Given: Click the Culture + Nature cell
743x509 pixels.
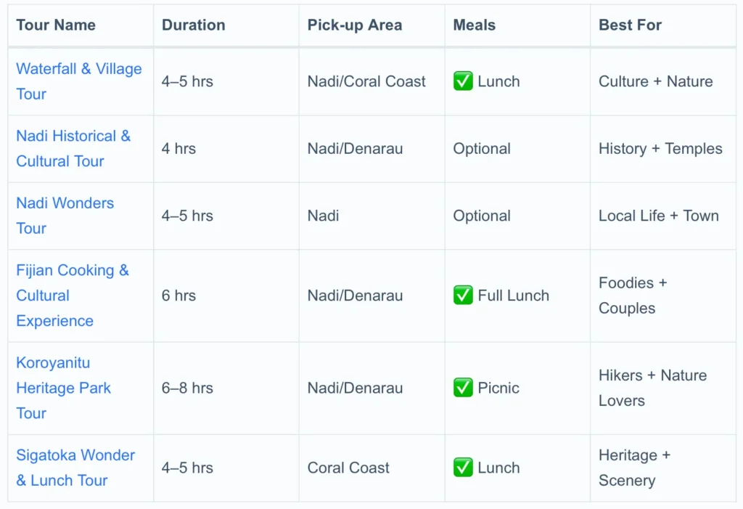Looking at the screenshot, I should pos(655,81).
